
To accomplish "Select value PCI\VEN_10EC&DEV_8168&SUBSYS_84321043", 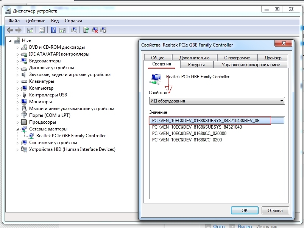I will coord(197,127).
